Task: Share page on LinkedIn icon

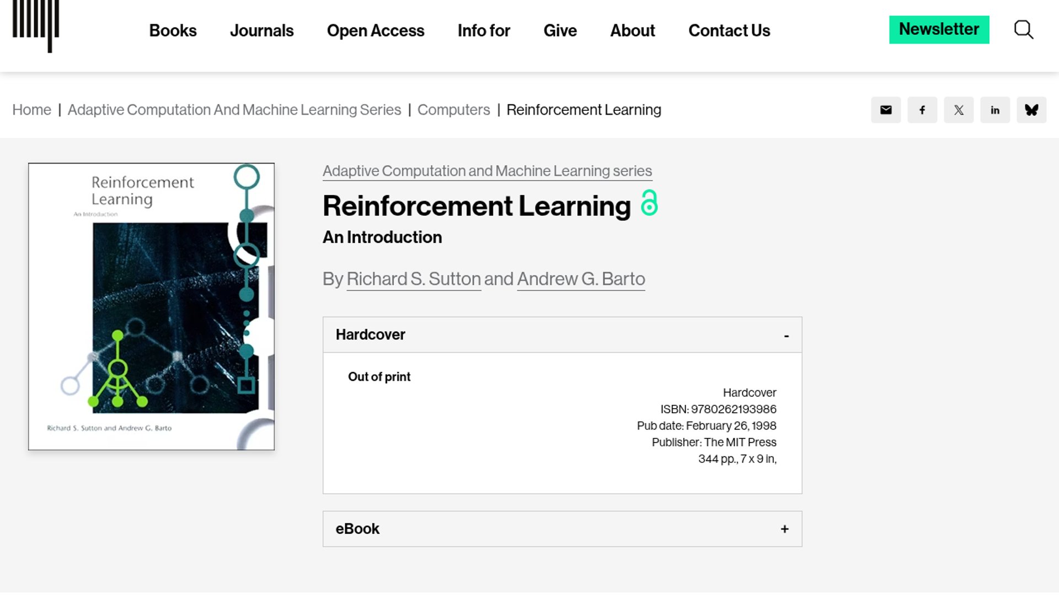Action: tap(995, 110)
